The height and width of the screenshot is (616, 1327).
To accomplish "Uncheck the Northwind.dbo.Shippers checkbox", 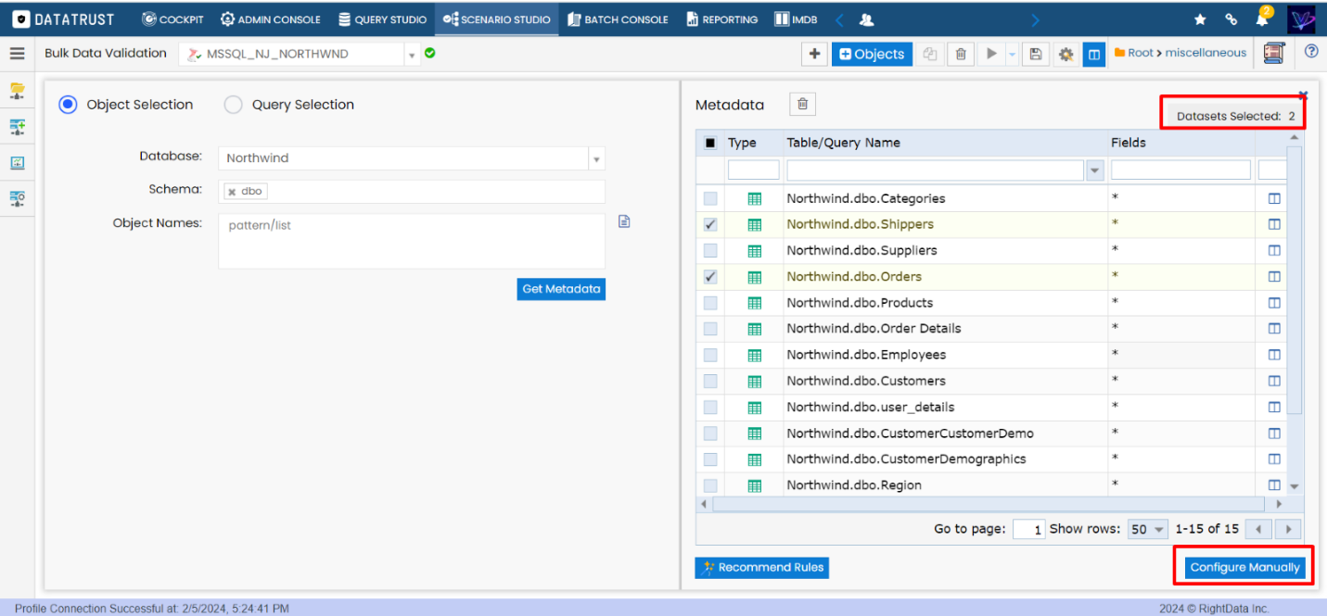I will [x=710, y=224].
